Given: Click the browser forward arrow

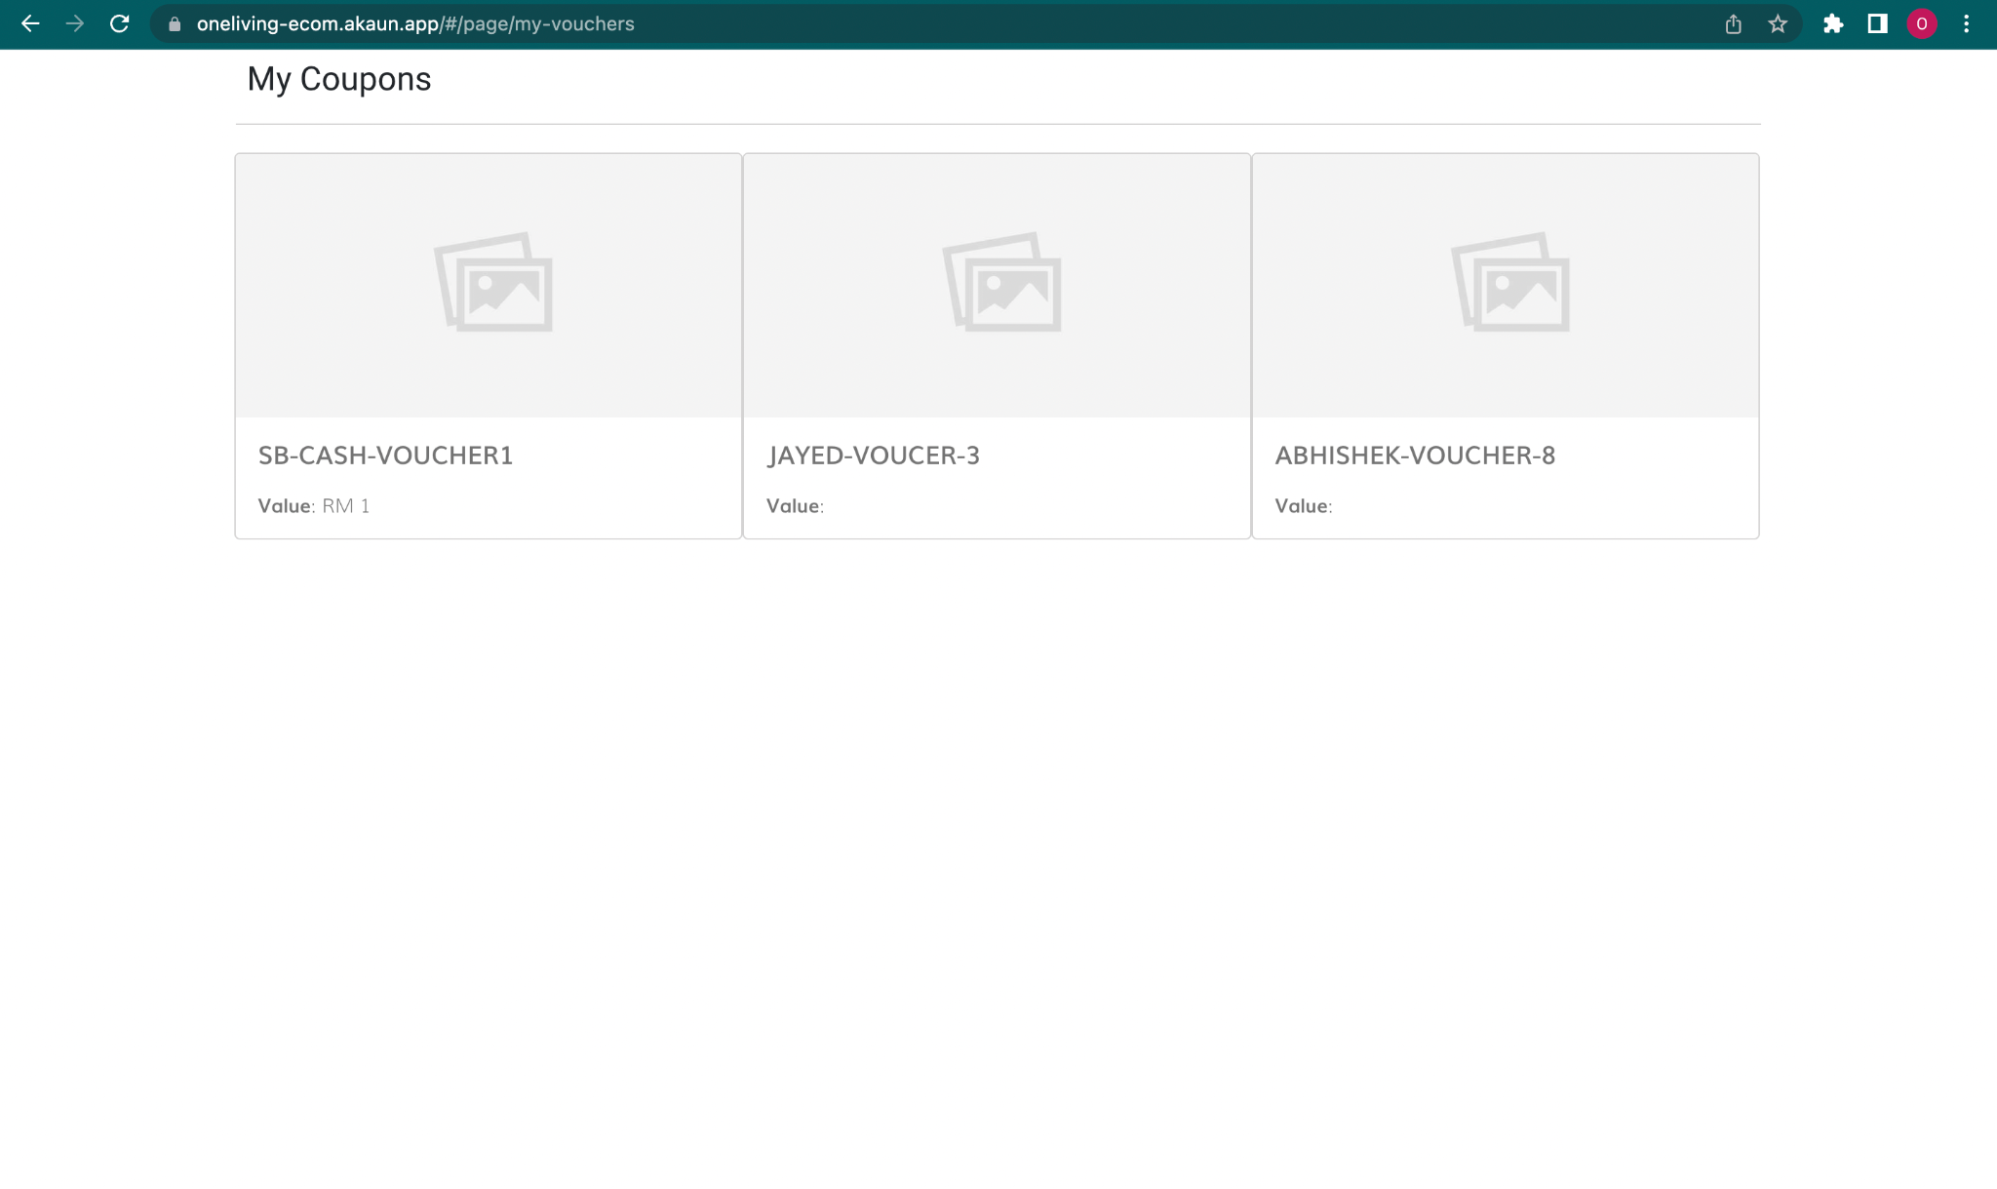Looking at the screenshot, I should click(75, 24).
